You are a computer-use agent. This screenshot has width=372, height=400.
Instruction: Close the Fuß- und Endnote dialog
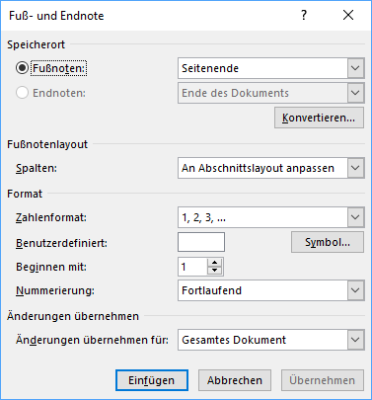point(348,15)
